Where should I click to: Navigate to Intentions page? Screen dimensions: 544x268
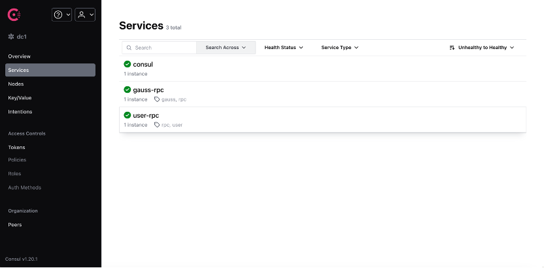[20, 112]
